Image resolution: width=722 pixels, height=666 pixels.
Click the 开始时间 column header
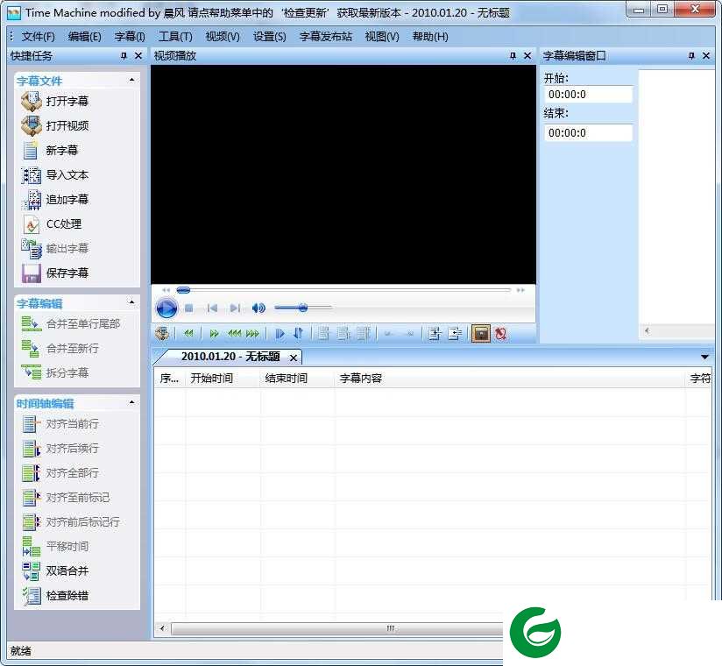[223, 379]
